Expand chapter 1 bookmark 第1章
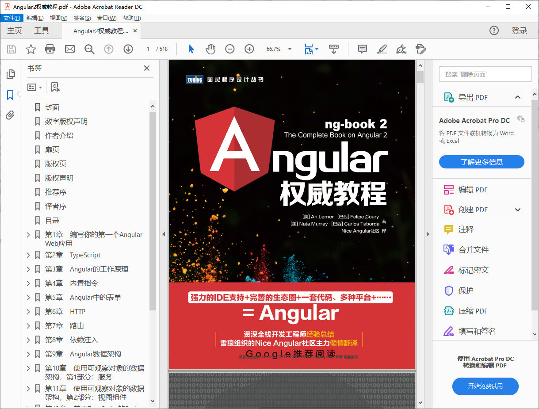The height and width of the screenshot is (409, 539). 28,235
